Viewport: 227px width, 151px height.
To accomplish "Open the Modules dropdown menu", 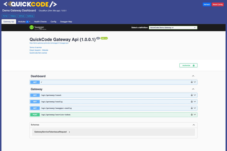I will tap(24, 22).
